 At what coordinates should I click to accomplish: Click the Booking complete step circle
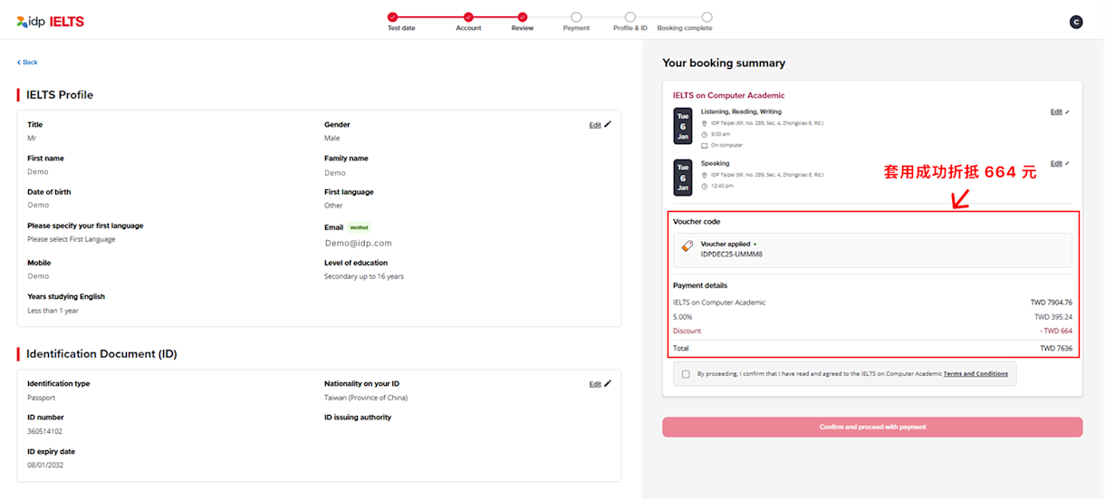pyautogui.click(x=706, y=16)
